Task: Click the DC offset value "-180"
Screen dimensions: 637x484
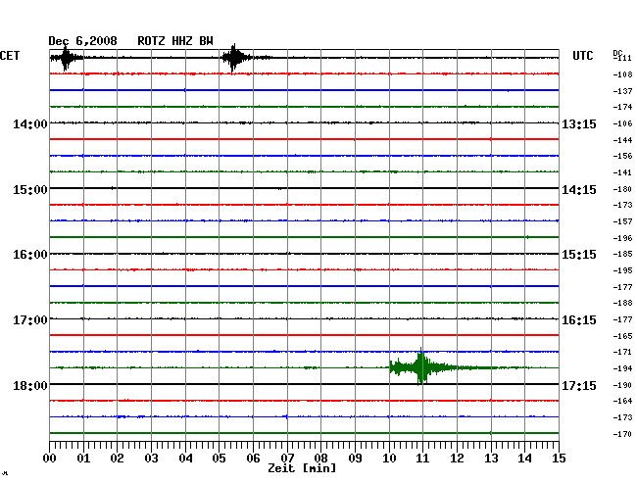Action: 622,190
